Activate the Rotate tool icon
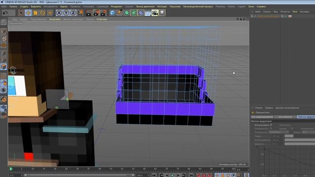Image resolution: width=315 pixels, height=177 pixels. click(x=43, y=13)
